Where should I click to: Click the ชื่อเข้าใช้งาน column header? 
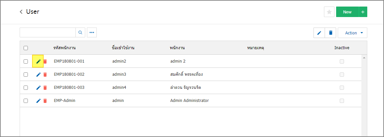tap(123, 48)
